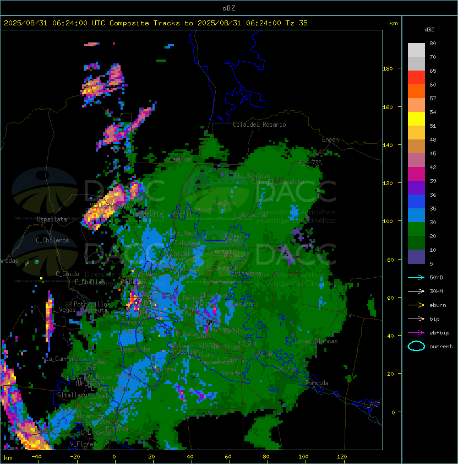
Task: Click the 'km' unit label at bottom left
Action: (8, 458)
